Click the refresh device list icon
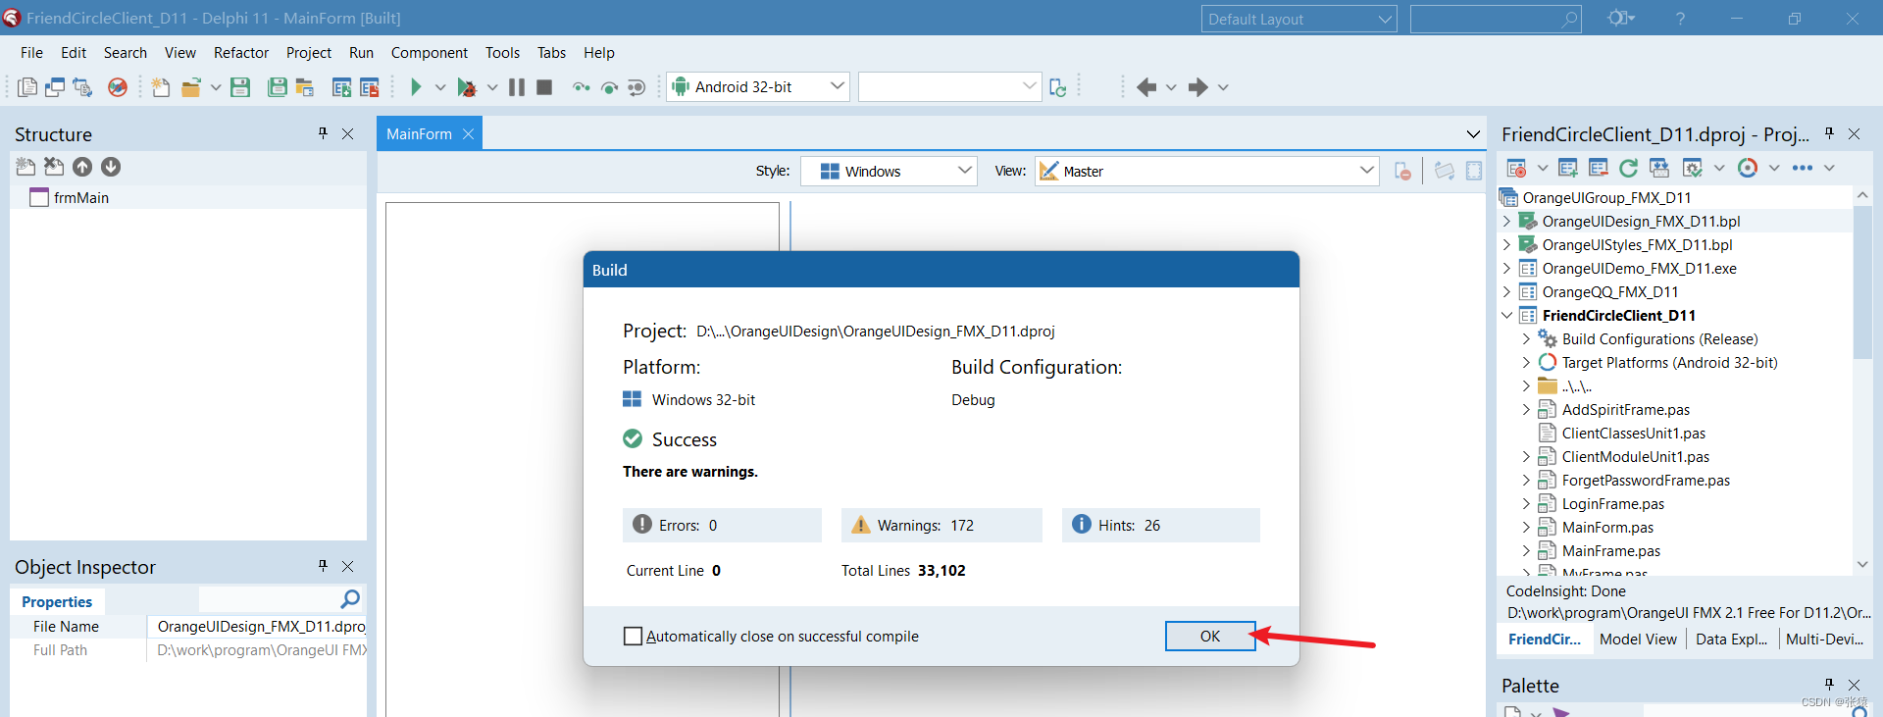The image size is (1883, 717). click(x=1057, y=87)
